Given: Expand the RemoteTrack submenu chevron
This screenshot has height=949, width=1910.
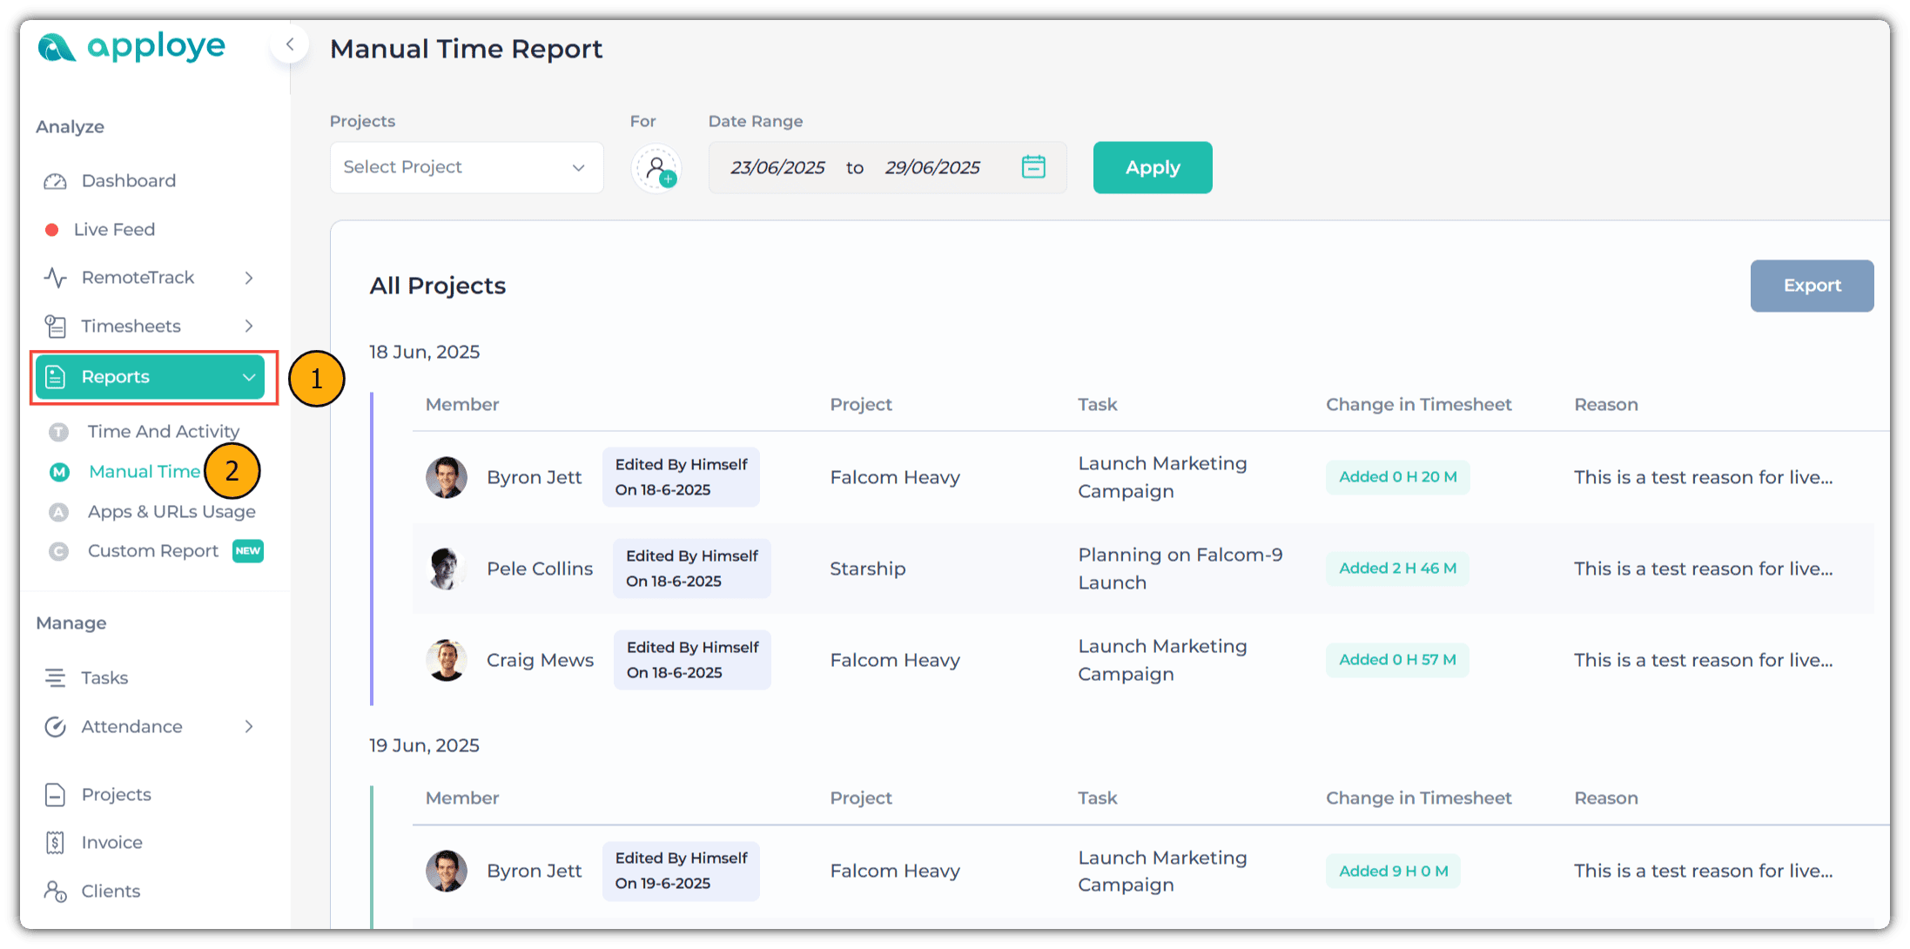Looking at the screenshot, I should 249,278.
